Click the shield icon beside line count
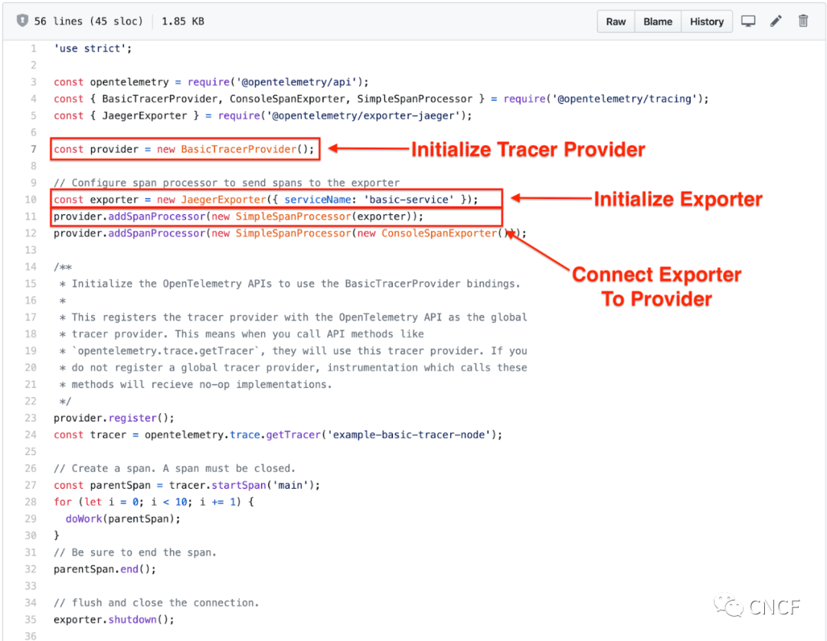This screenshot has width=827, height=641. tap(22, 21)
